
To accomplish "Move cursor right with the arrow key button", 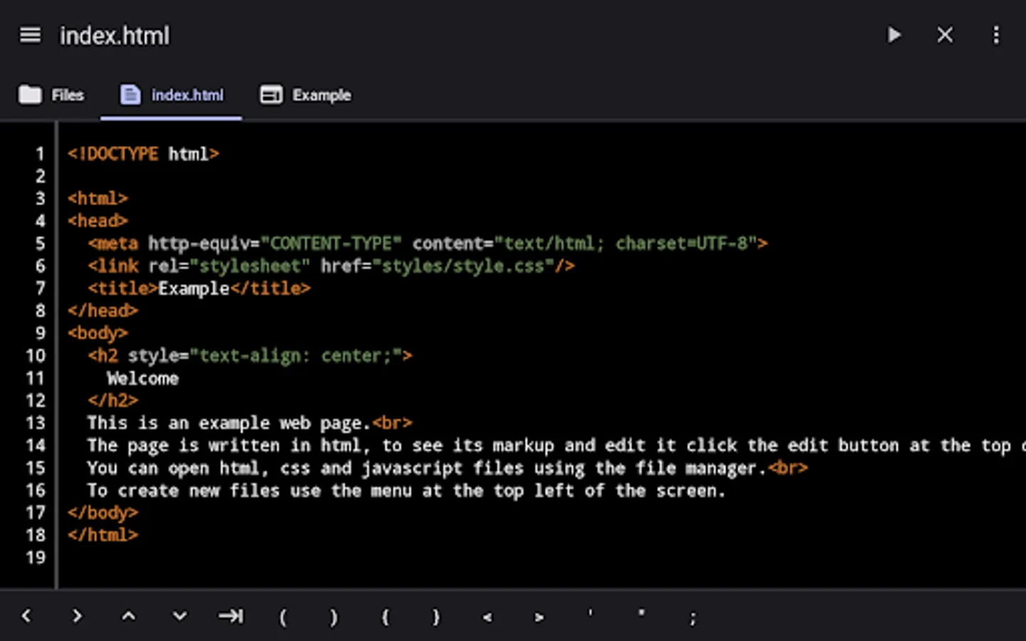I will tap(77, 616).
